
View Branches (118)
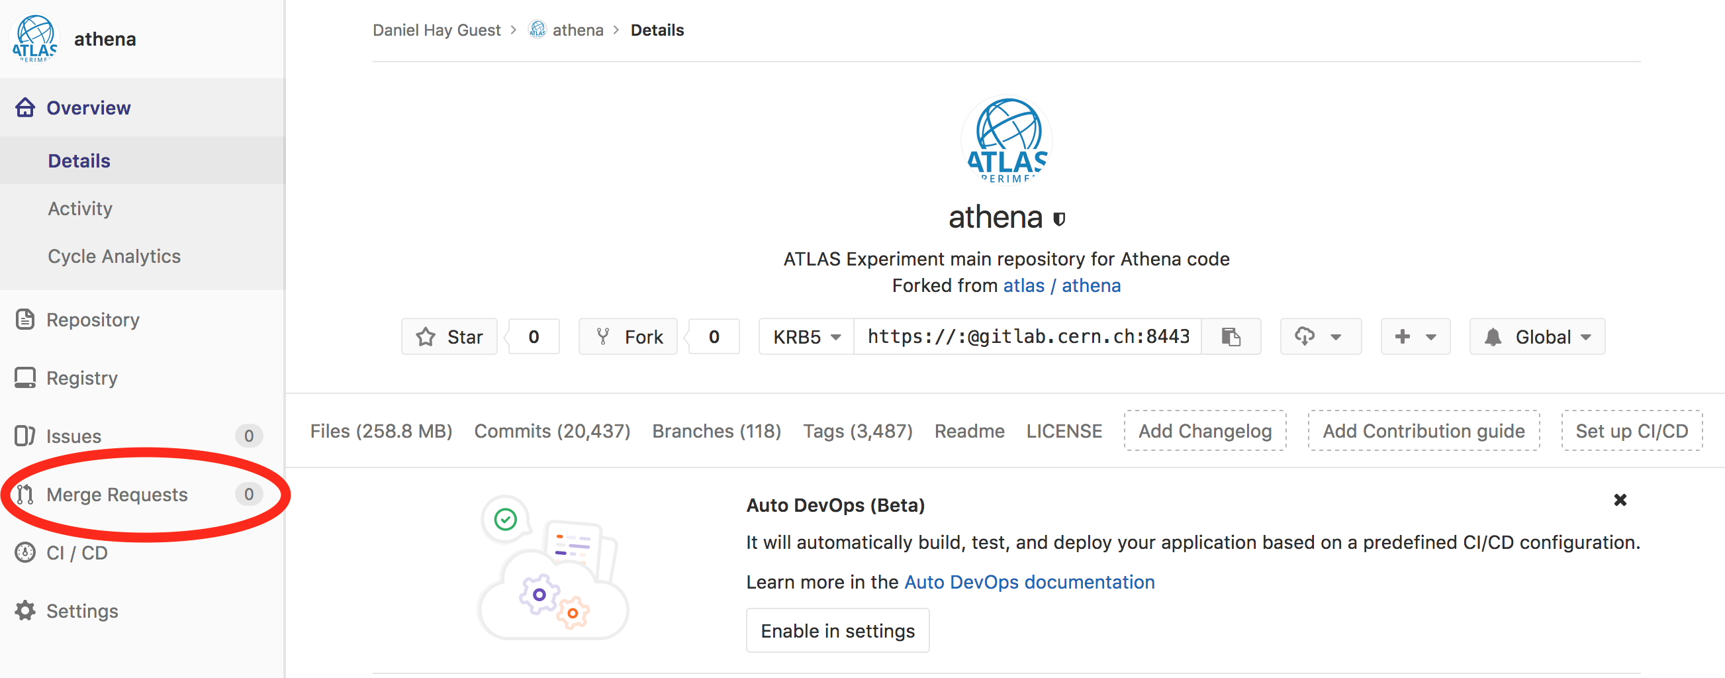click(x=716, y=431)
